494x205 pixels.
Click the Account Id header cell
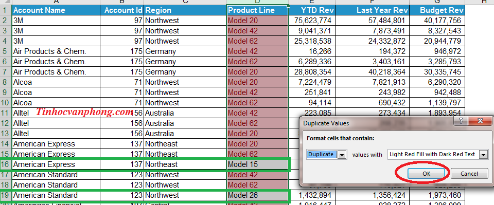tap(122, 10)
